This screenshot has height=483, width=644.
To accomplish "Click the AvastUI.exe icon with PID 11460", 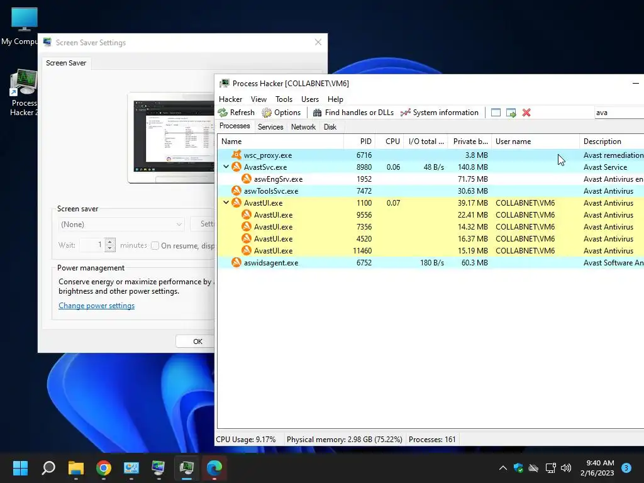I will pyautogui.click(x=247, y=250).
